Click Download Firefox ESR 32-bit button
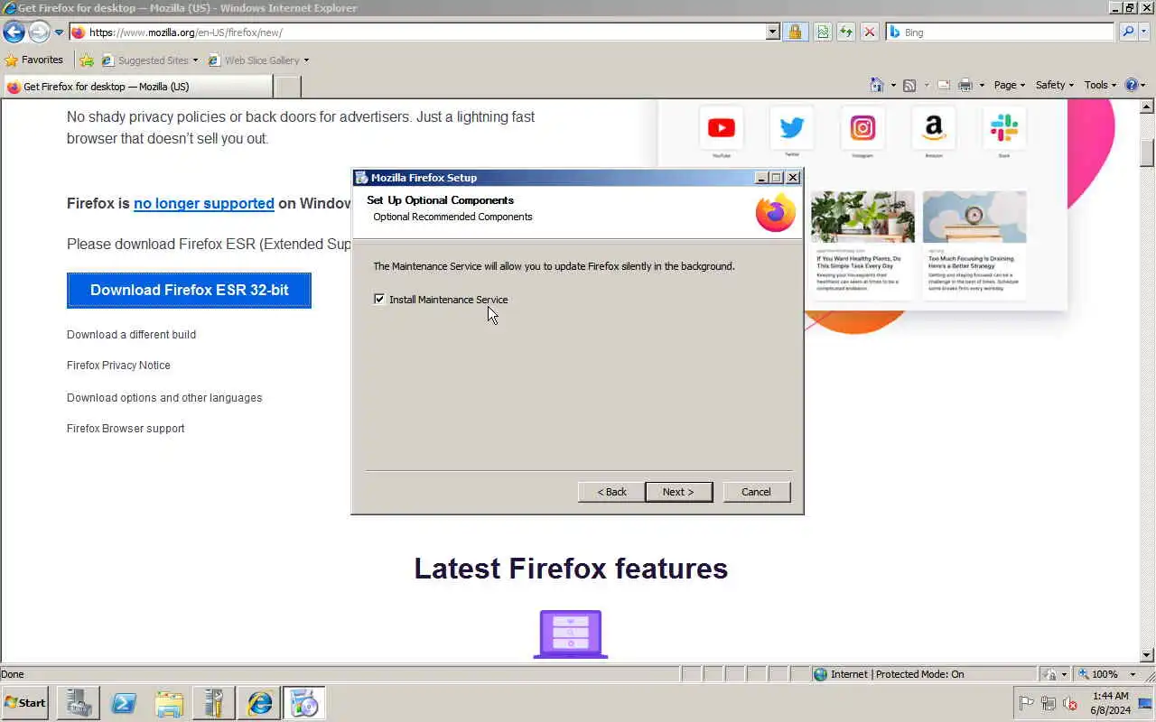The image size is (1156, 722). [189, 291]
